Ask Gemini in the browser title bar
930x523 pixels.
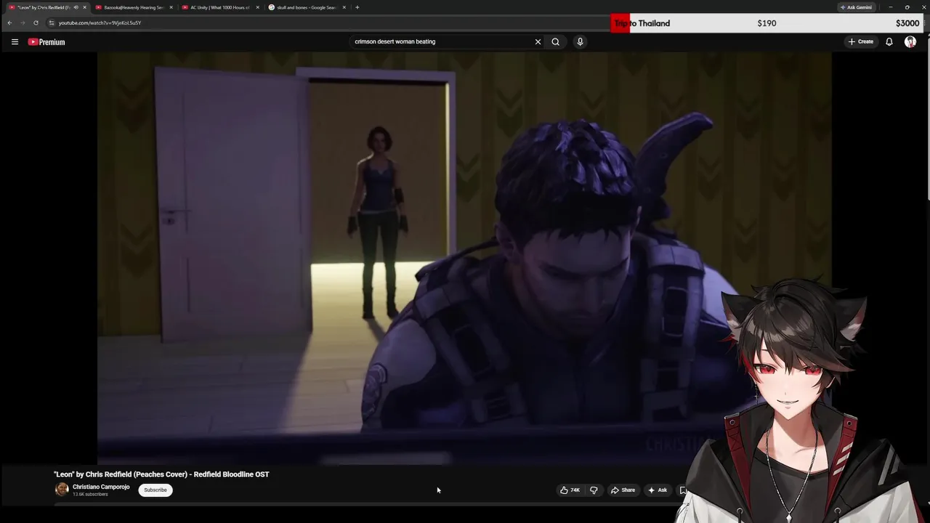(856, 7)
